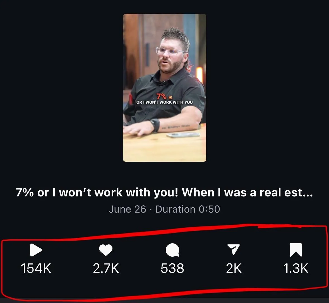Select the Duration 0:50 label
Image resolution: width=329 pixels, height=303 pixels.
[188, 209]
